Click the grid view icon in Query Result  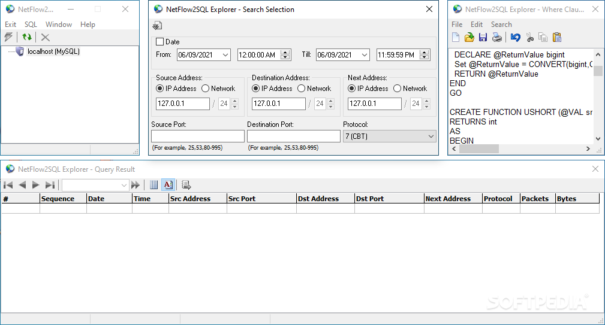(x=153, y=185)
